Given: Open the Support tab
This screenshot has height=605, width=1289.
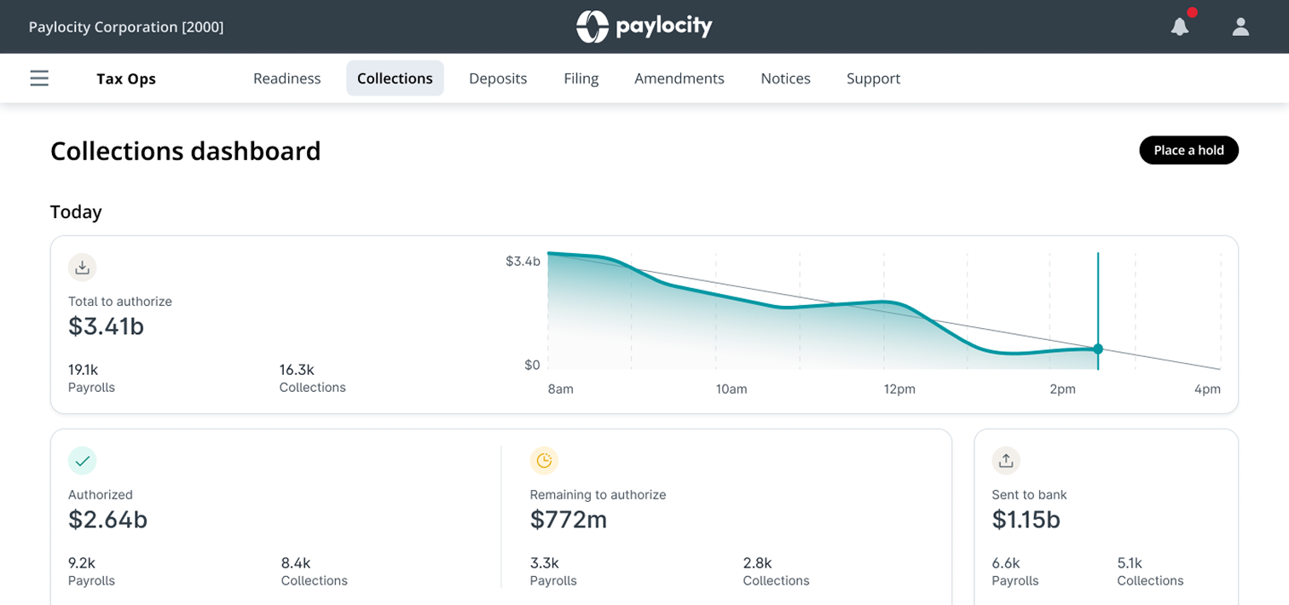Looking at the screenshot, I should pos(873,78).
